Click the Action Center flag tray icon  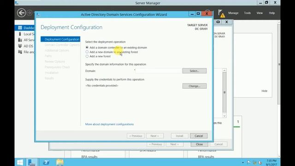click(x=249, y=162)
